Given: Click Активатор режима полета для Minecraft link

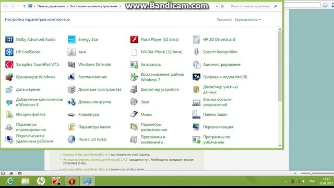Looking at the screenshot, I should 95,159.
